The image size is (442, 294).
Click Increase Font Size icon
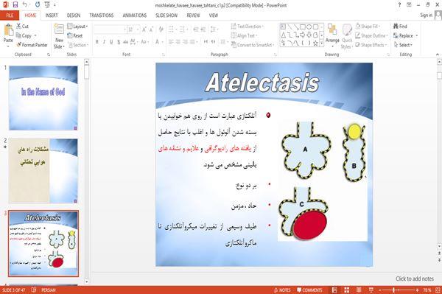tap(144, 29)
